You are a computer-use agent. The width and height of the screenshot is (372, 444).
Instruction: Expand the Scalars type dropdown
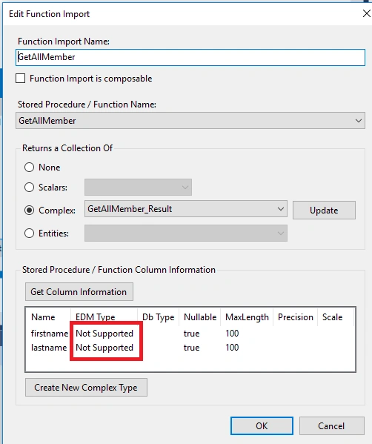pos(138,188)
